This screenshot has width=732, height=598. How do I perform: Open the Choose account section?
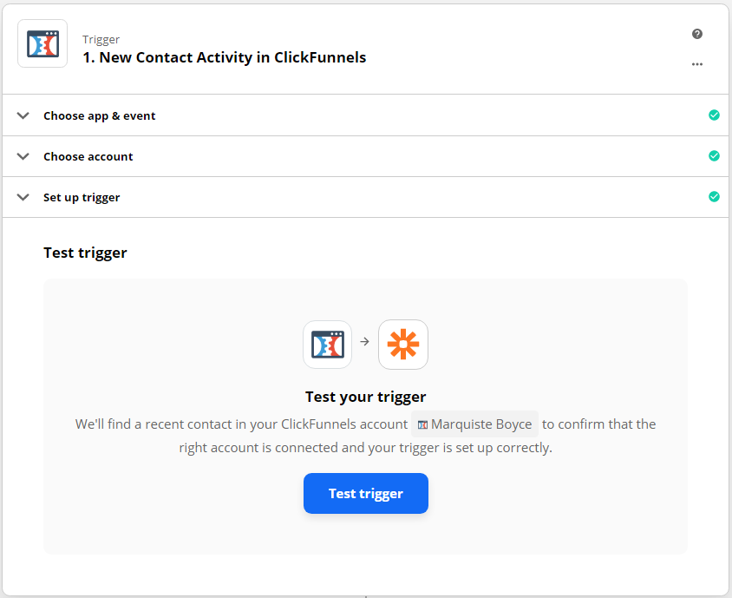88,156
